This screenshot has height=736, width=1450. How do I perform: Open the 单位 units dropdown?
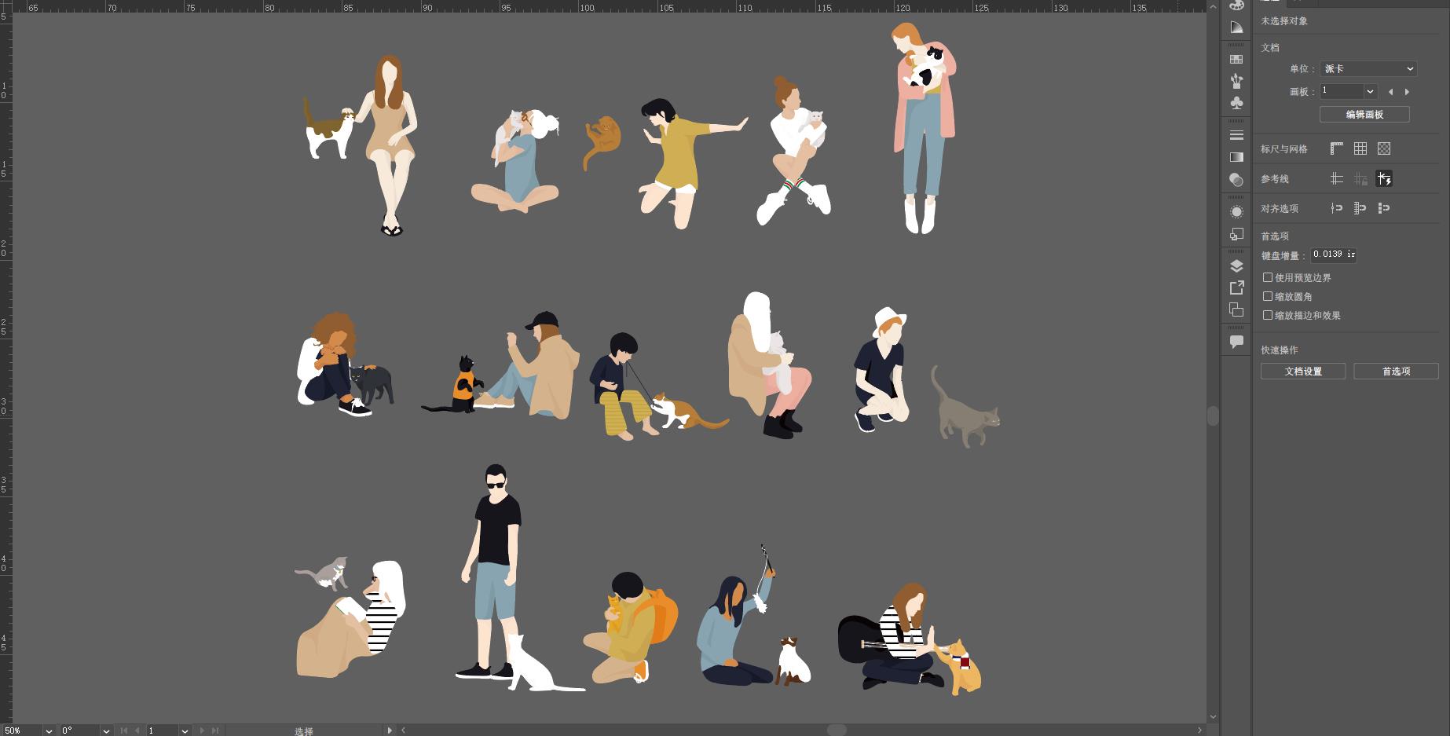point(1368,69)
